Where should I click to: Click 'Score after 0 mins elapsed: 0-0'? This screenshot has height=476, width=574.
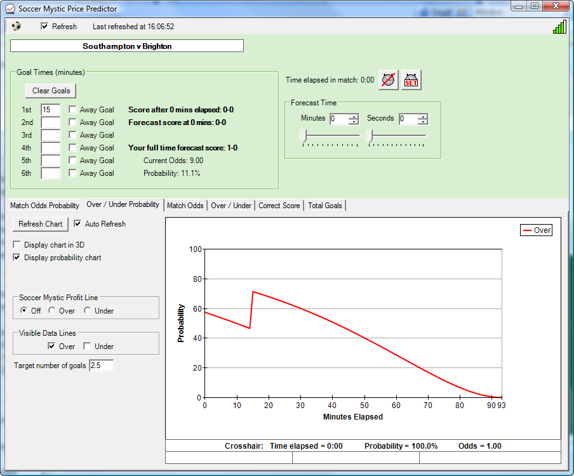pyautogui.click(x=181, y=110)
